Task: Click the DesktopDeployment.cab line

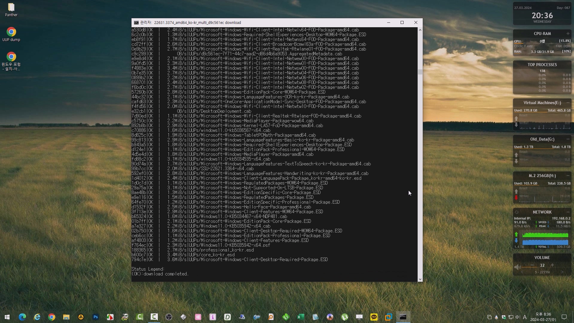Action: click(x=191, y=111)
